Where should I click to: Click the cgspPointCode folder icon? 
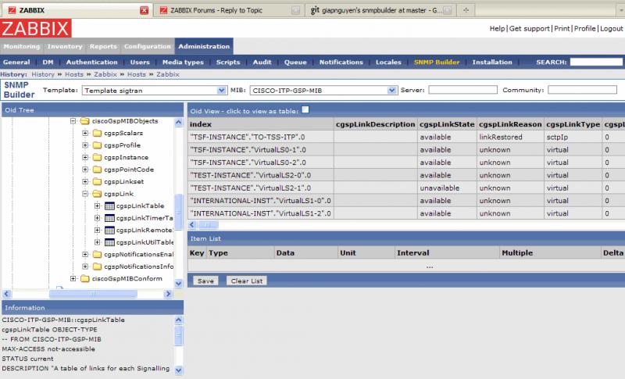coord(97,170)
